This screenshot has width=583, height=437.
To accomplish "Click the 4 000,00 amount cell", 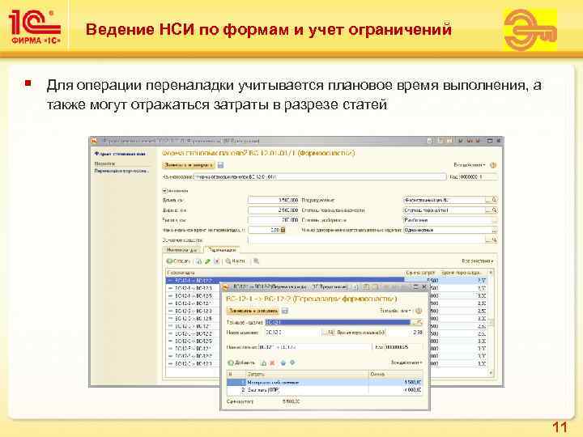I will [396, 390].
